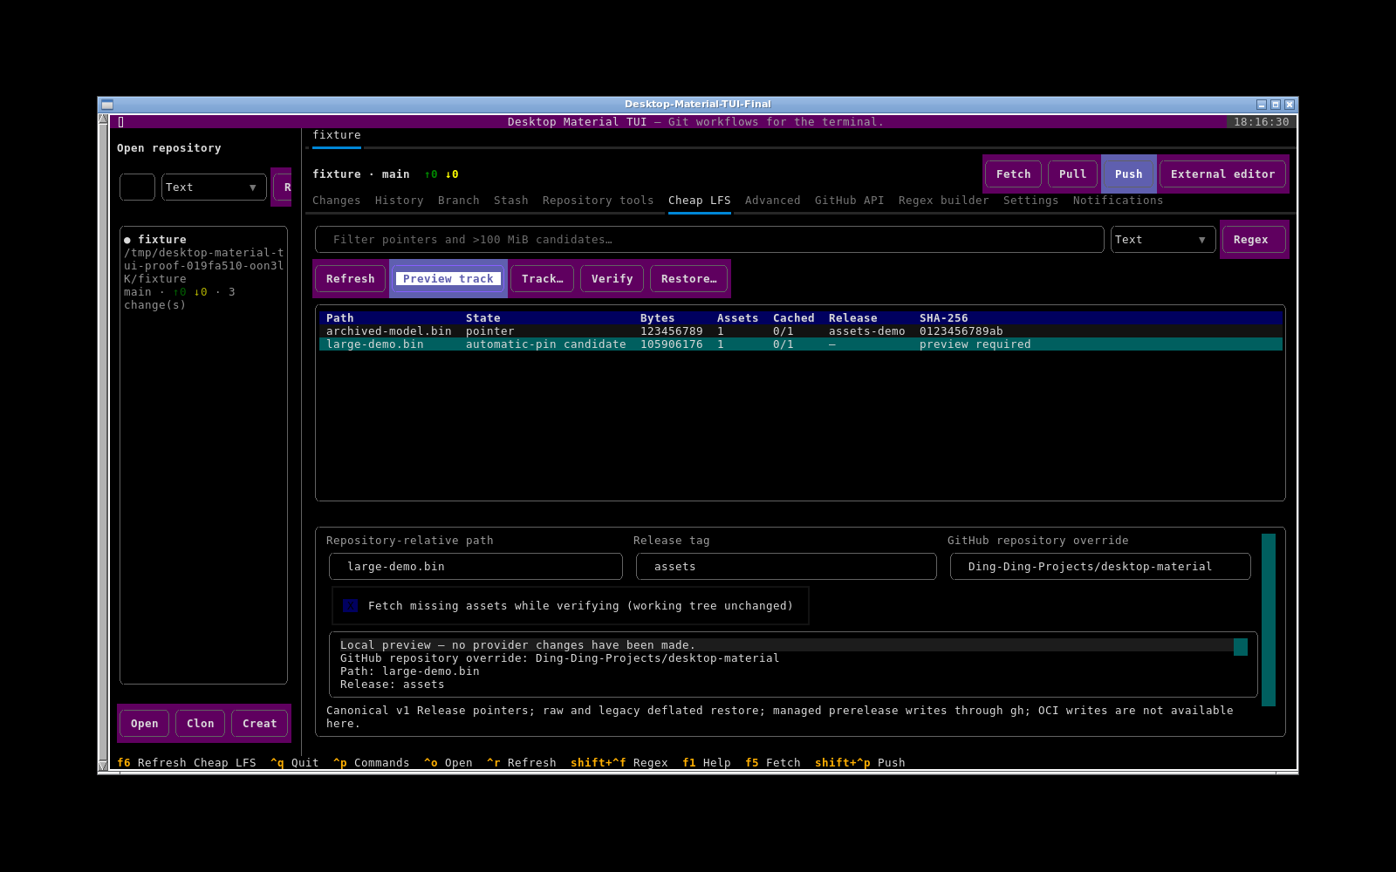Click the preview output log scrollbar thumb
The image size is (1396, 872).
(x=1241, y=646)
